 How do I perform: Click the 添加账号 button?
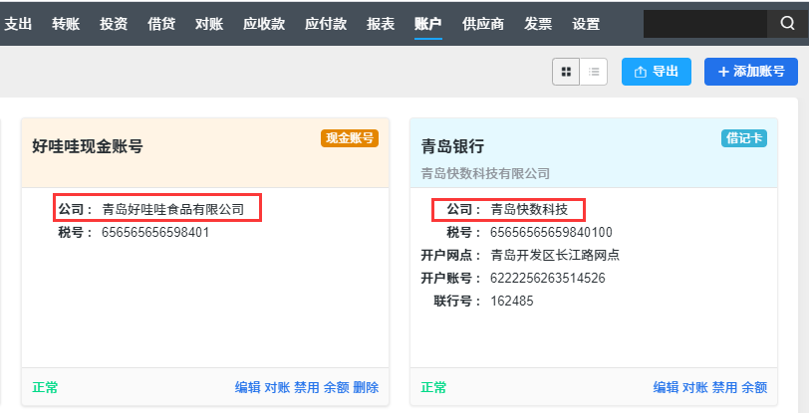750,72
